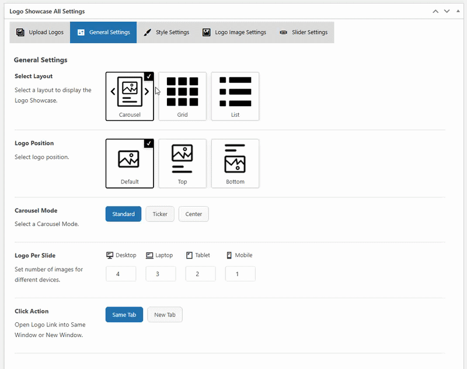
Task: Set carousel mode to Center
Action: point(194,214)
